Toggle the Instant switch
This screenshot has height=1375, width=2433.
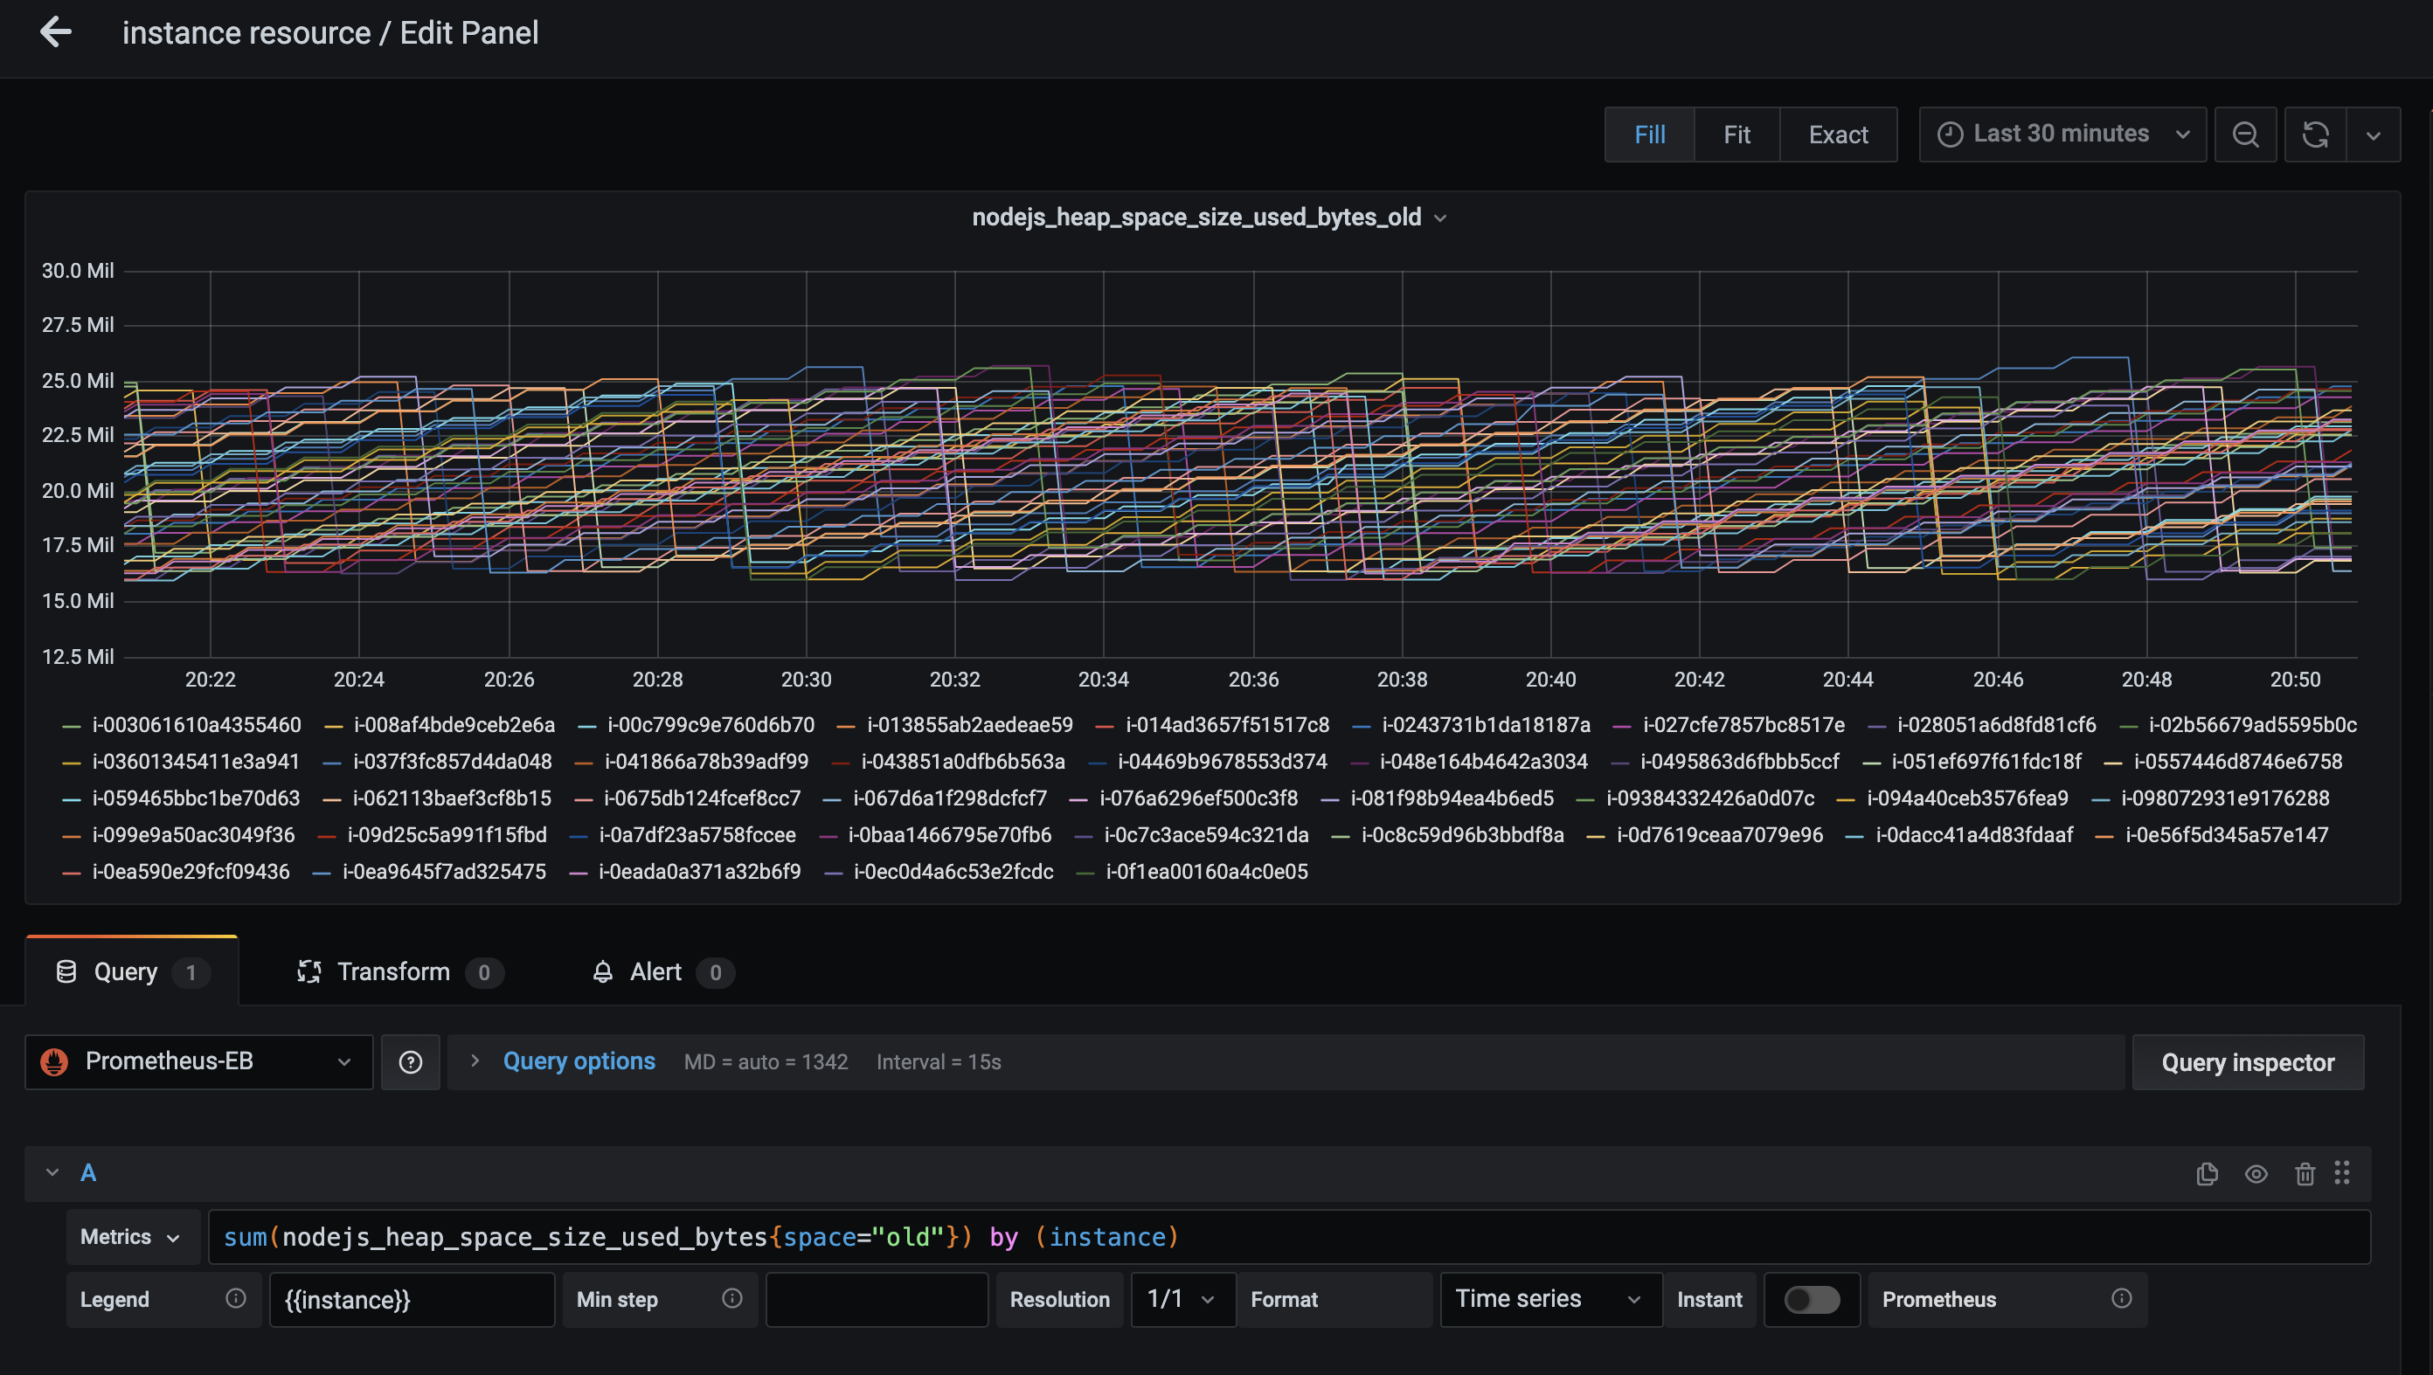pyautogui.click(x=1811, y=1300)
